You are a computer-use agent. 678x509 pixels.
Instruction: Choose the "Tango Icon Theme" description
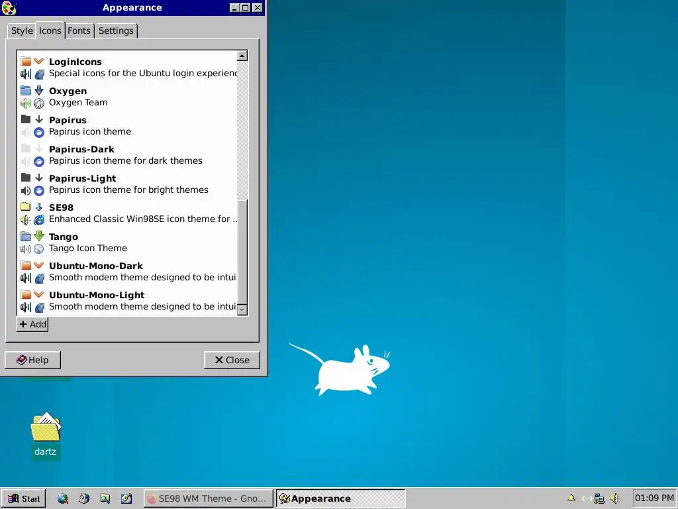88,248
